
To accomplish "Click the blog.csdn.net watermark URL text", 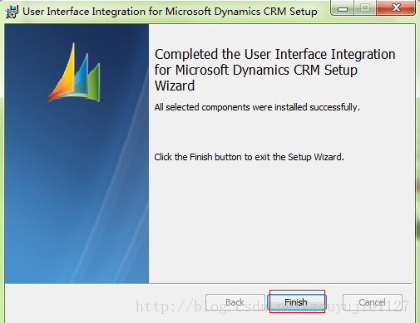I will 272,306.
